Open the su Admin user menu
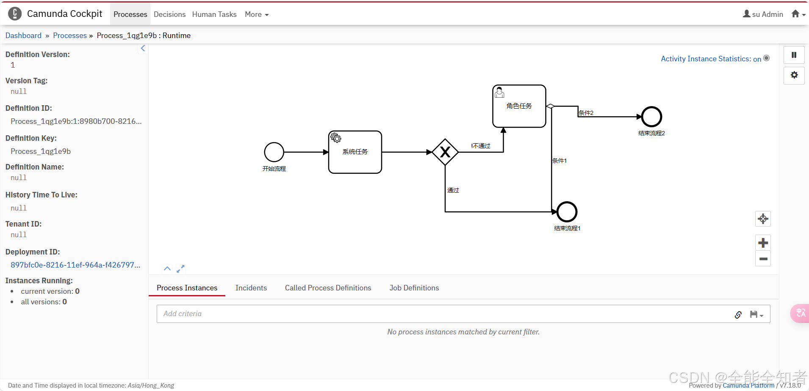 pos(763,14)
